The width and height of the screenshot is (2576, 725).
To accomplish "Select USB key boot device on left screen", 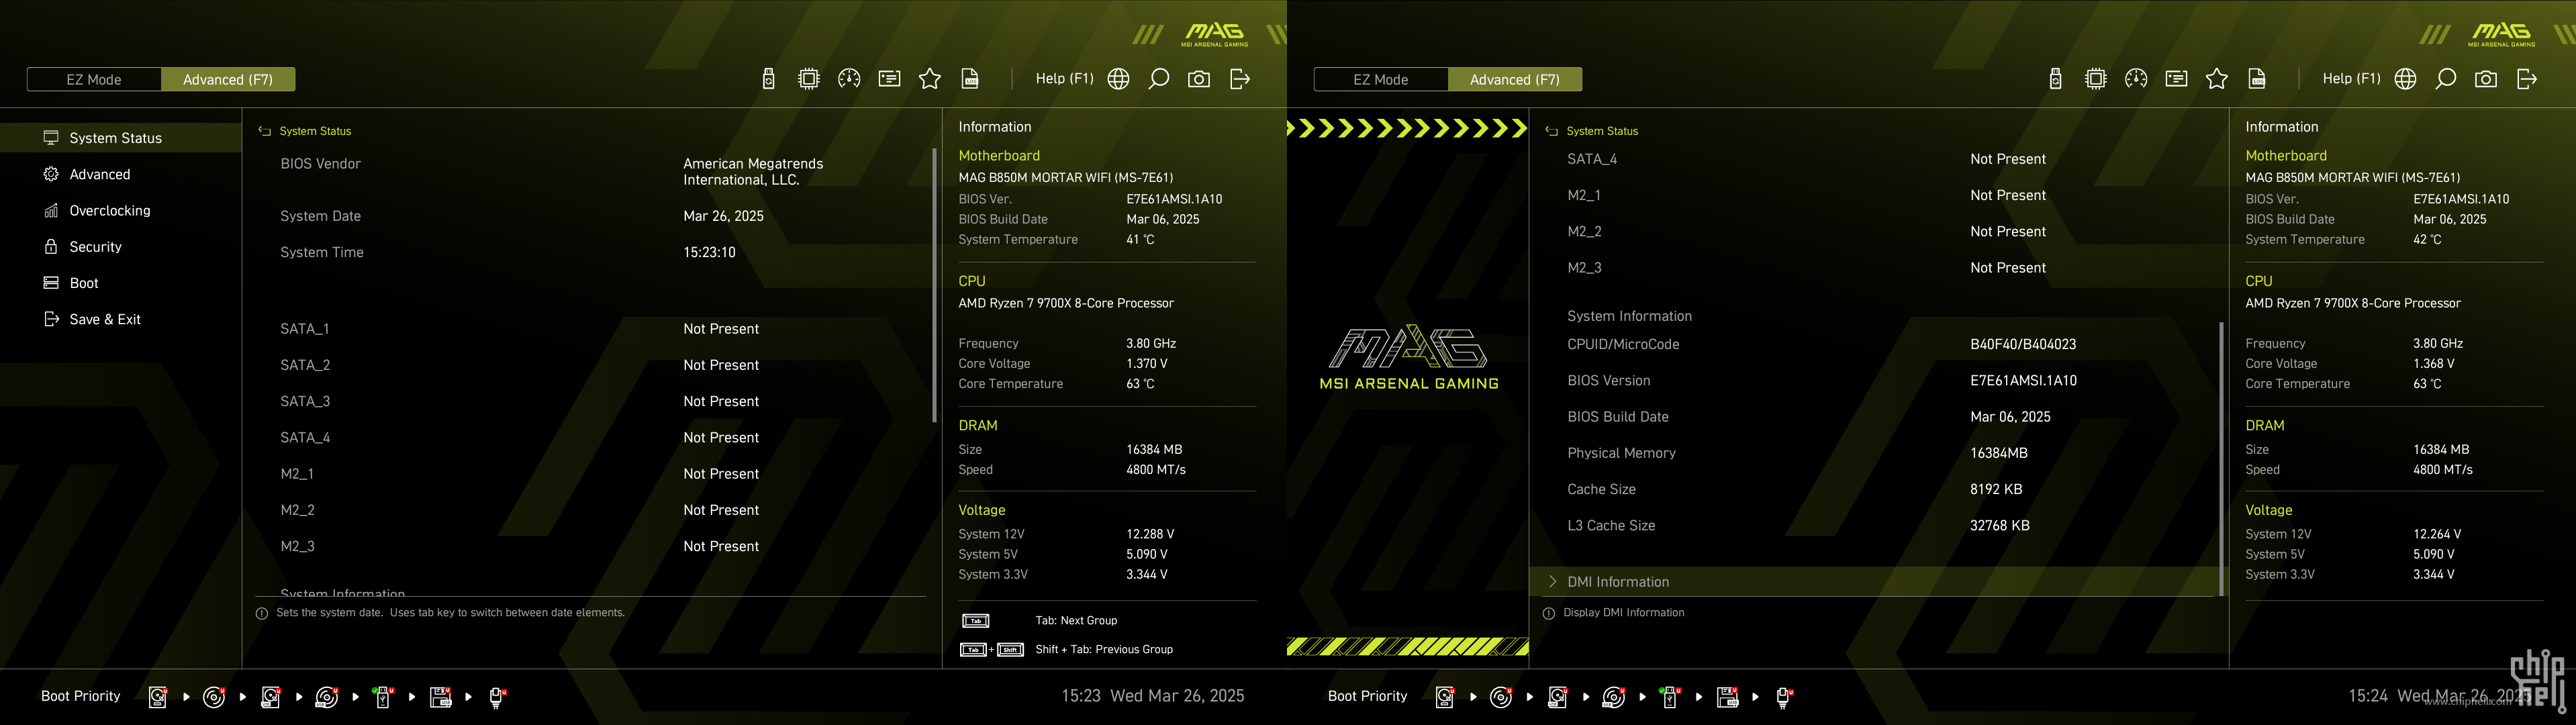I will [383, 697].
